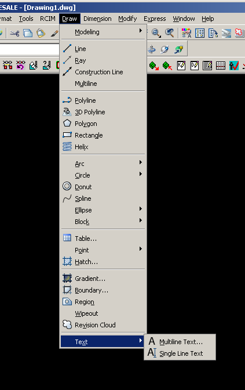Viewport: 245px width, 390px height.
Task: Click the empty white combo field
Action: click(30, 50)
